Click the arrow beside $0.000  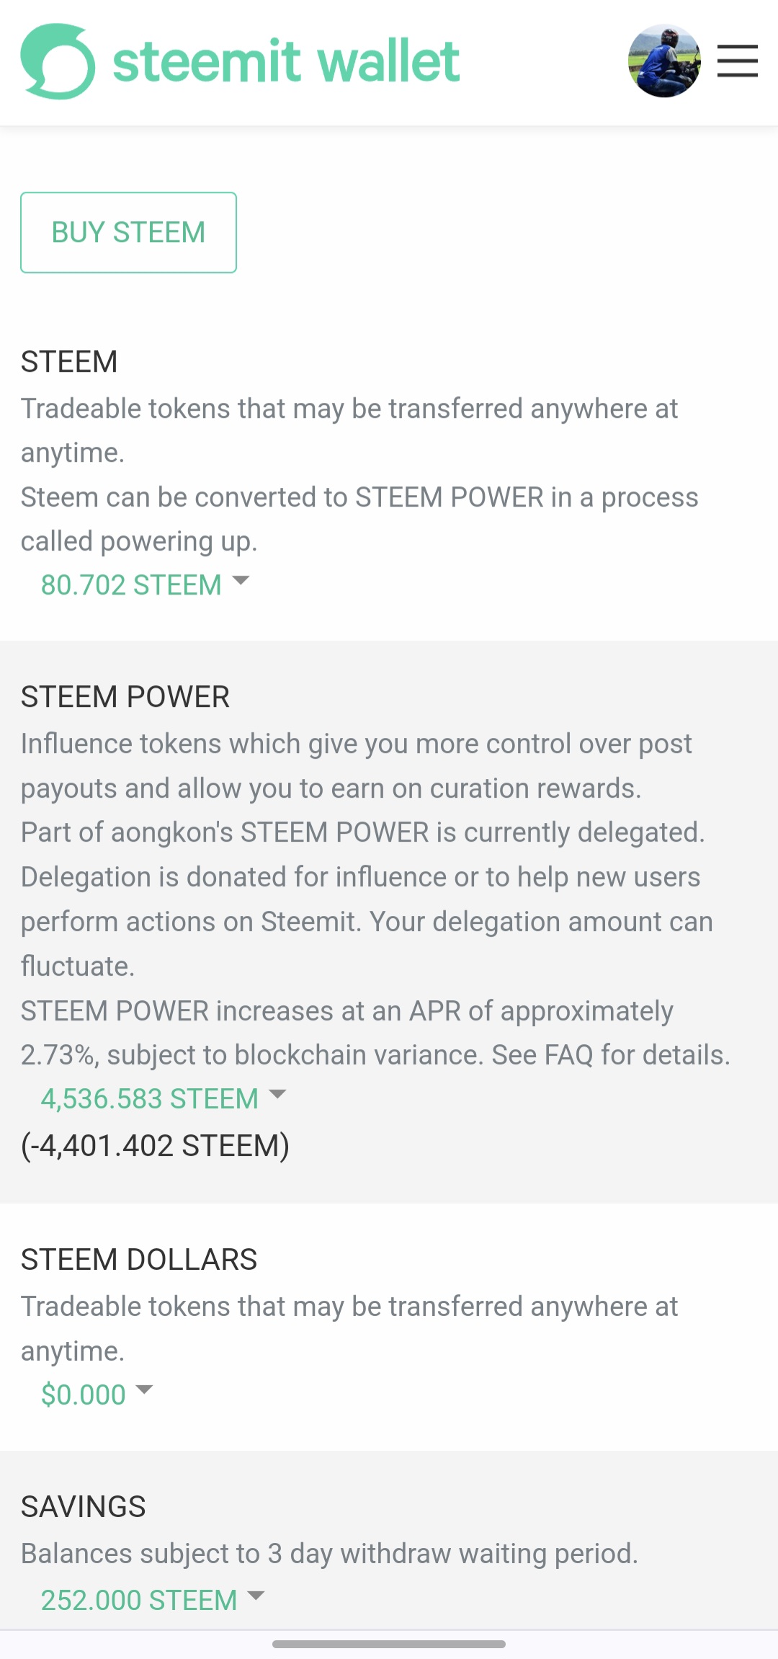pyautogui.click(x=144, y=1389)
